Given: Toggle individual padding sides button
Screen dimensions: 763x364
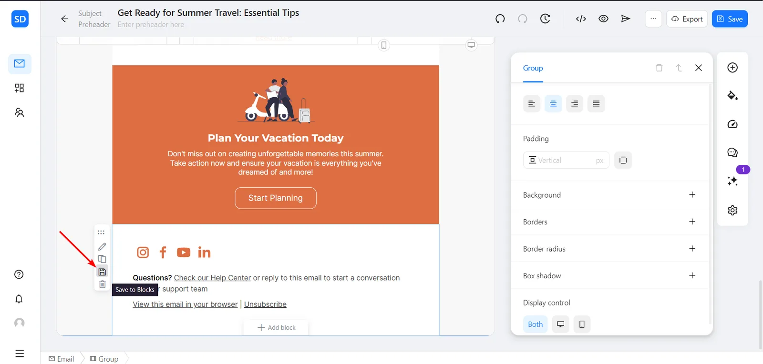Looking at the screenshot, I should (x=623, y=160).
